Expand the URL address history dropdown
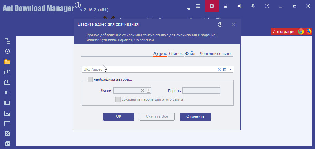The width and height of the screenshot is (315, 149). (x=231, y=70)
